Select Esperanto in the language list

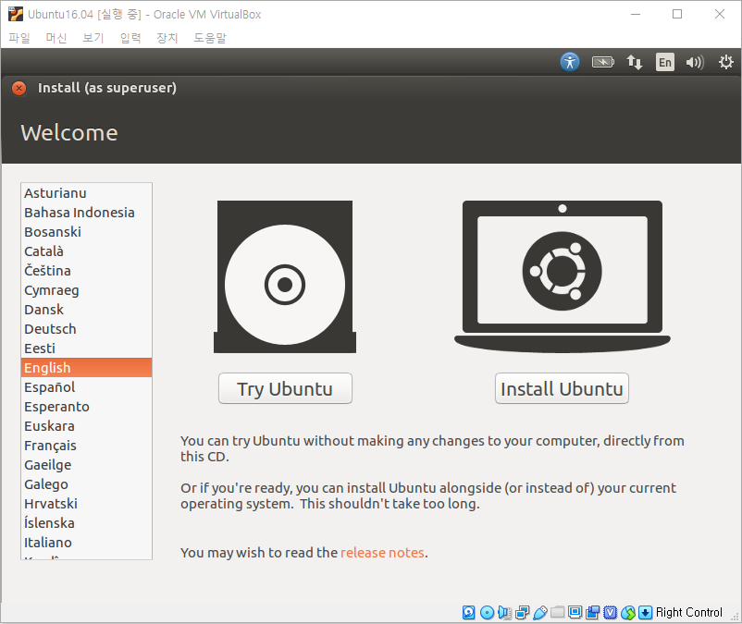87,407
